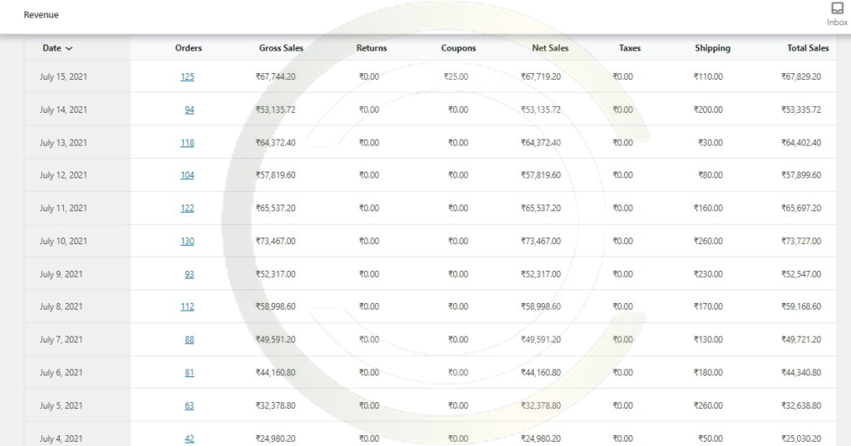Sort table by Taxes header
This screenshot has width=851, height=446.
click(630, 47)
